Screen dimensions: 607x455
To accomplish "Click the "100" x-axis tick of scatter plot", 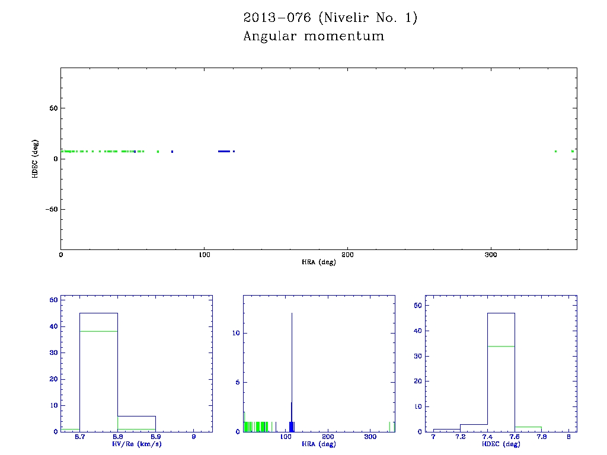I will click(204, 255).
